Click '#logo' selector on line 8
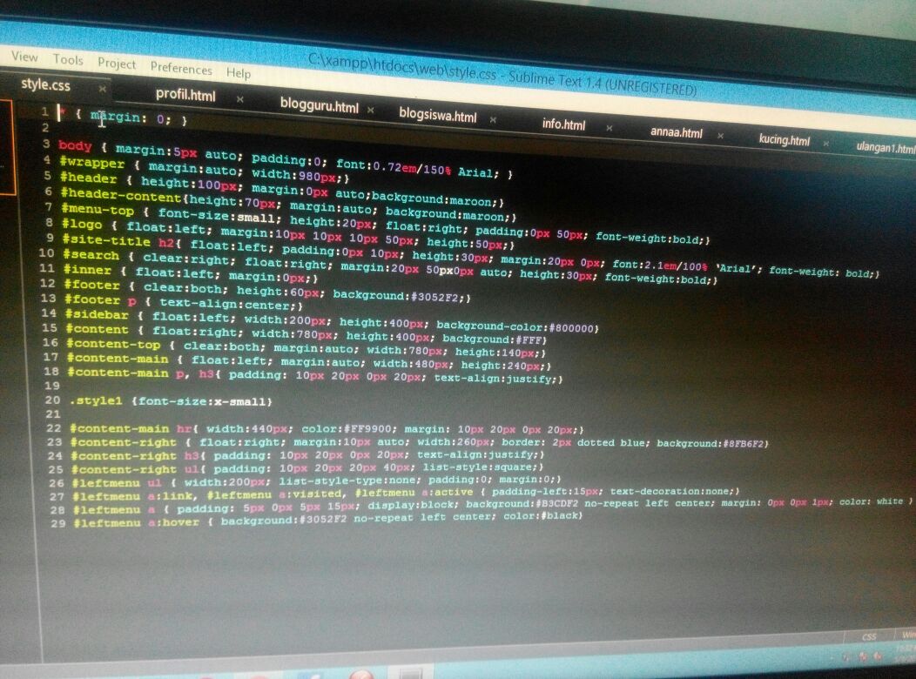 [x=82, y=224]
